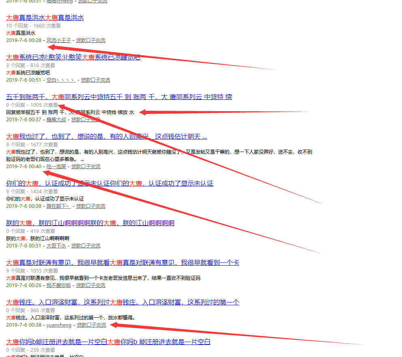Open the thread titled 大唐真是洪水
The image size is (402, 357).
pyautogui.click(x=45, y=18)
